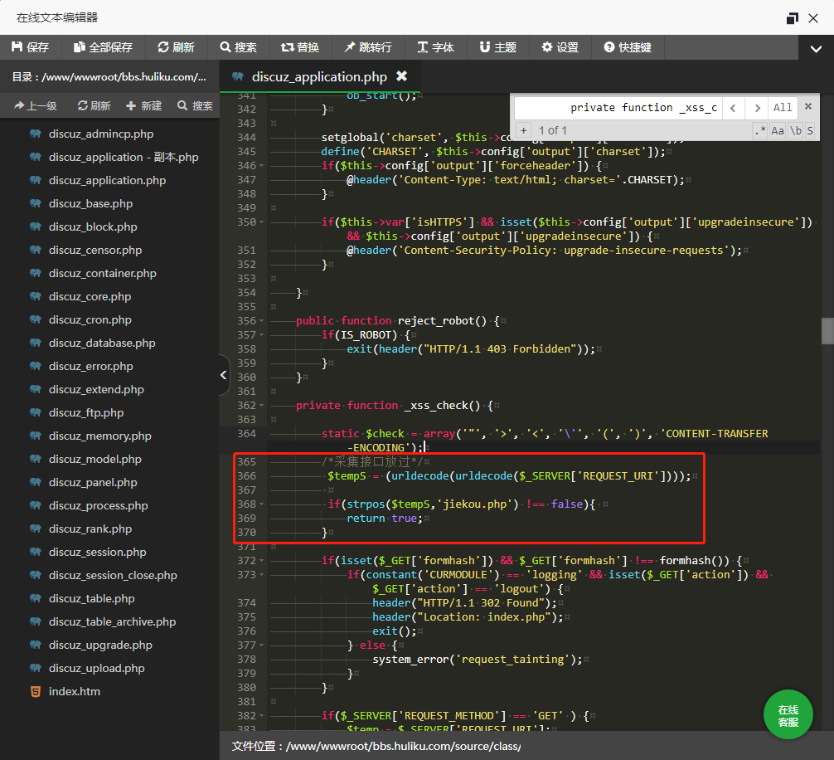Go to next search match

pos(755,108)
